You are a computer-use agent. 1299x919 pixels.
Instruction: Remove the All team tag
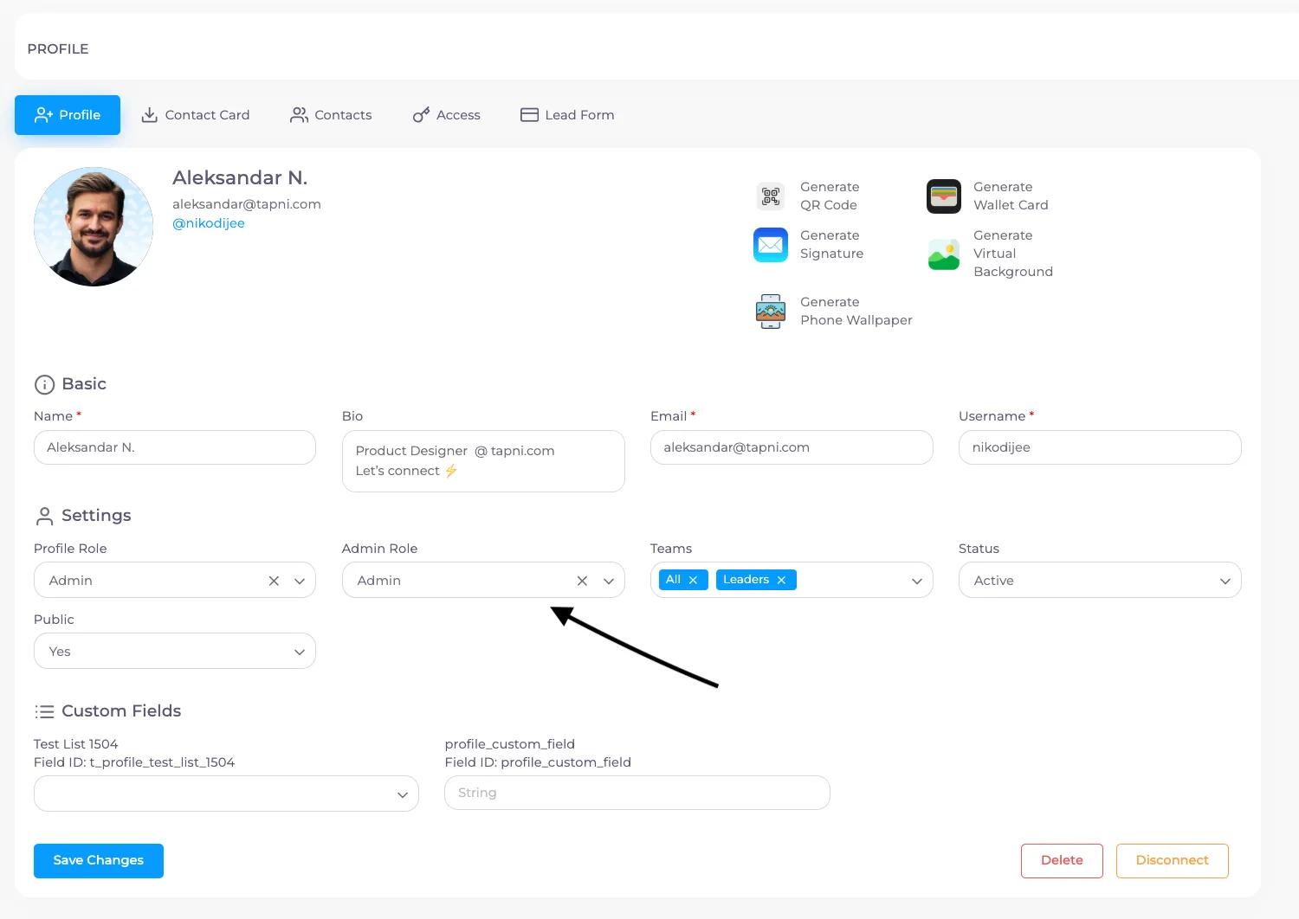(x=693, y=580)
